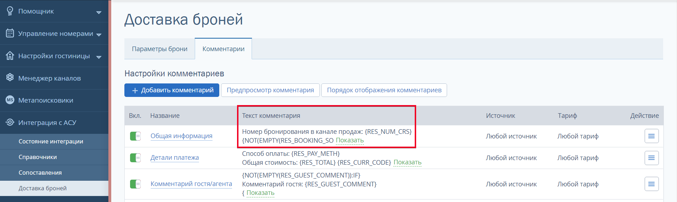This screenshot has height=202, width=677.
Task: Open action menu for Комментарий гостя/агента row
Action: (651, 184)
